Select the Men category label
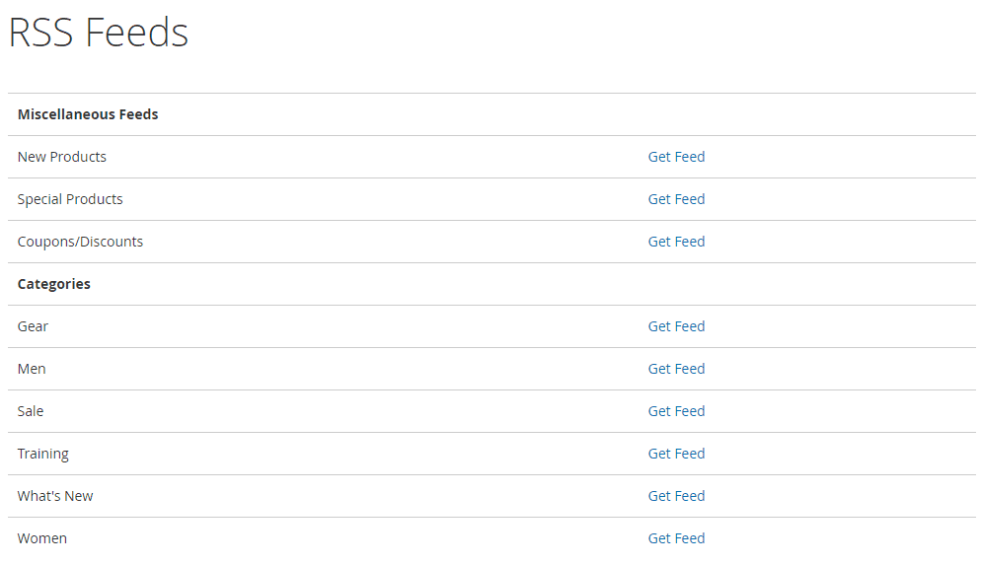This screenshot has width=981, height=565. [x=32, y=370]
